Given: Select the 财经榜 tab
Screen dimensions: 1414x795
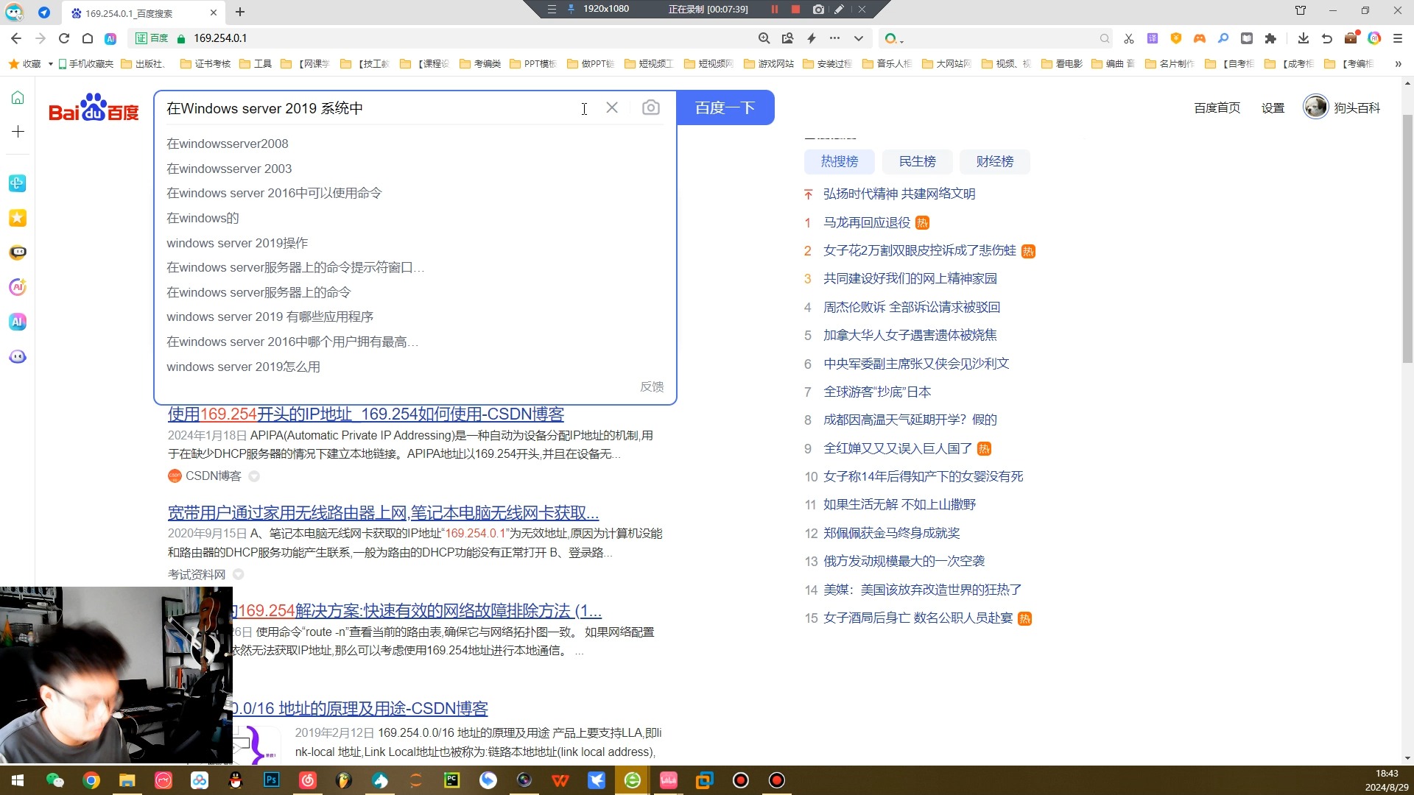Looking at the screenshot, I should (995, 161).
